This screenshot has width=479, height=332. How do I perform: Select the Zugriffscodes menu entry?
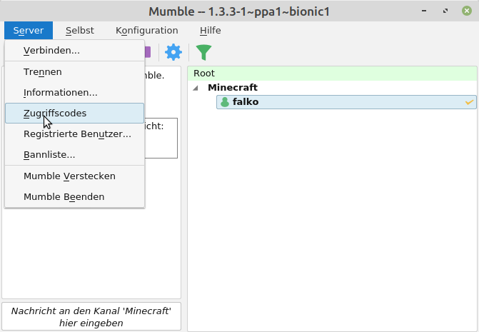point(55,114)
